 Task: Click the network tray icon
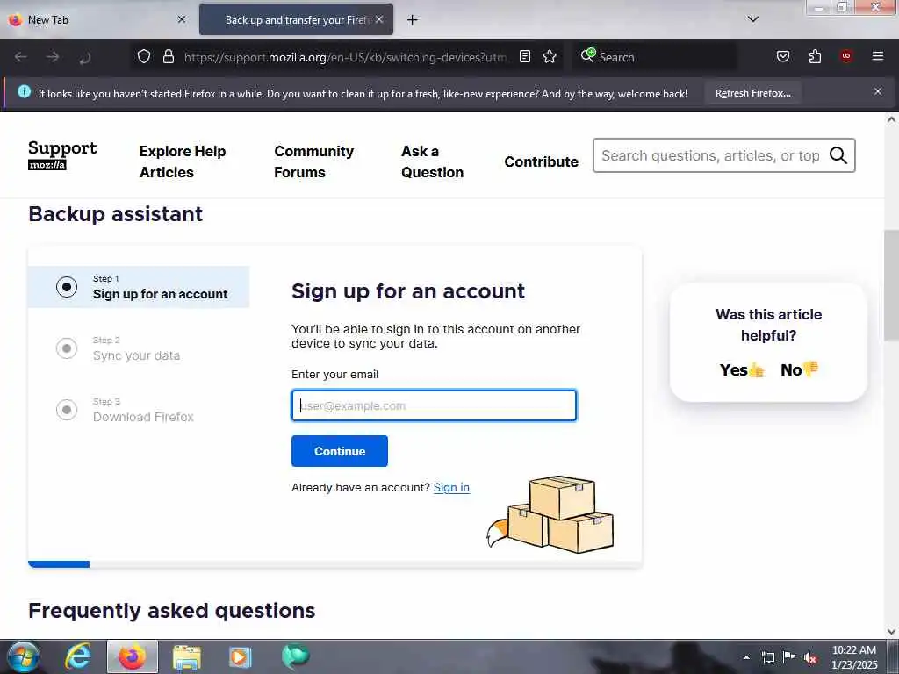click(767, 657)
